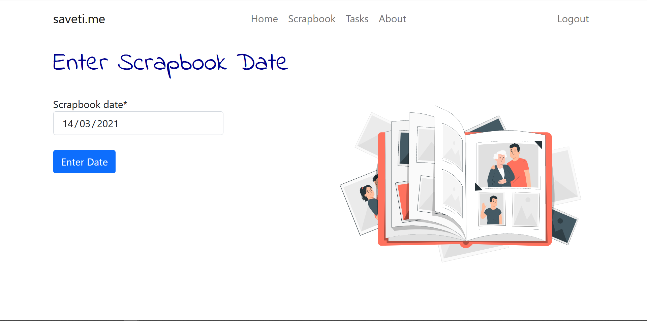
Task: Click the blue Enter Date button
Action: [84, 162]
